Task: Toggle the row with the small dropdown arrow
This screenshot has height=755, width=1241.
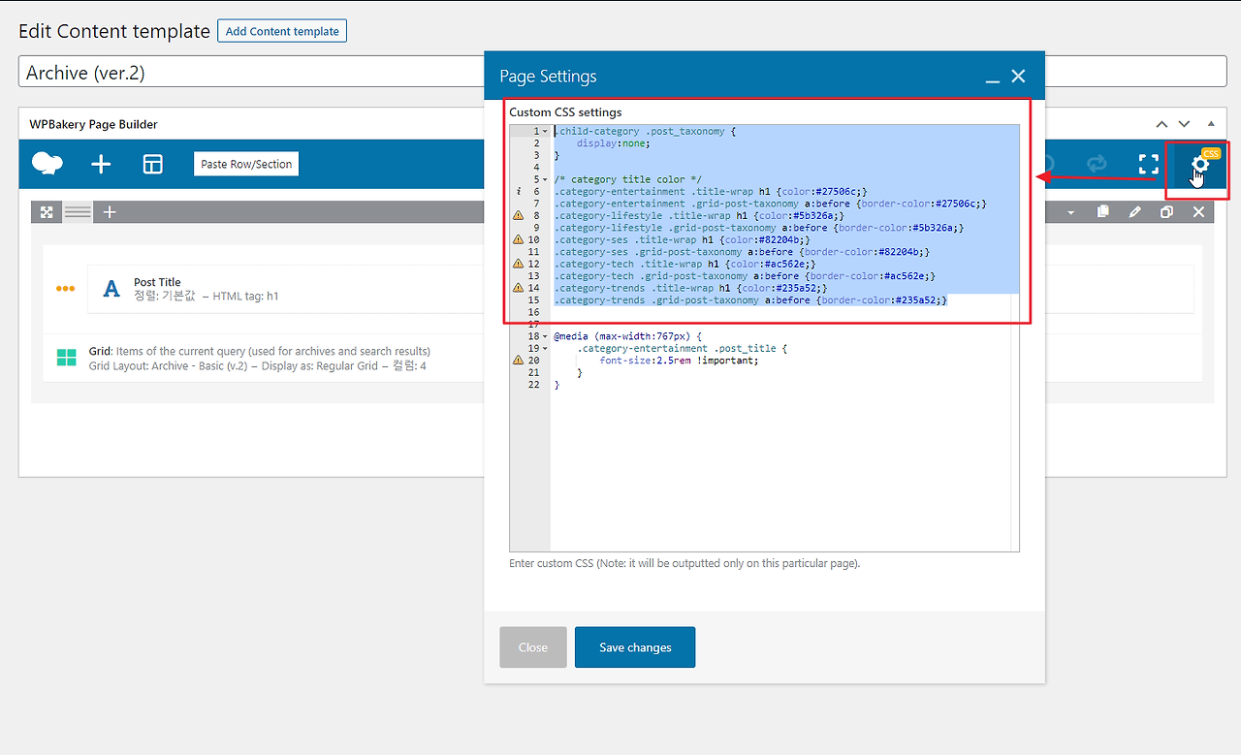Action: pyautogui.click(x=1070, y=212)
